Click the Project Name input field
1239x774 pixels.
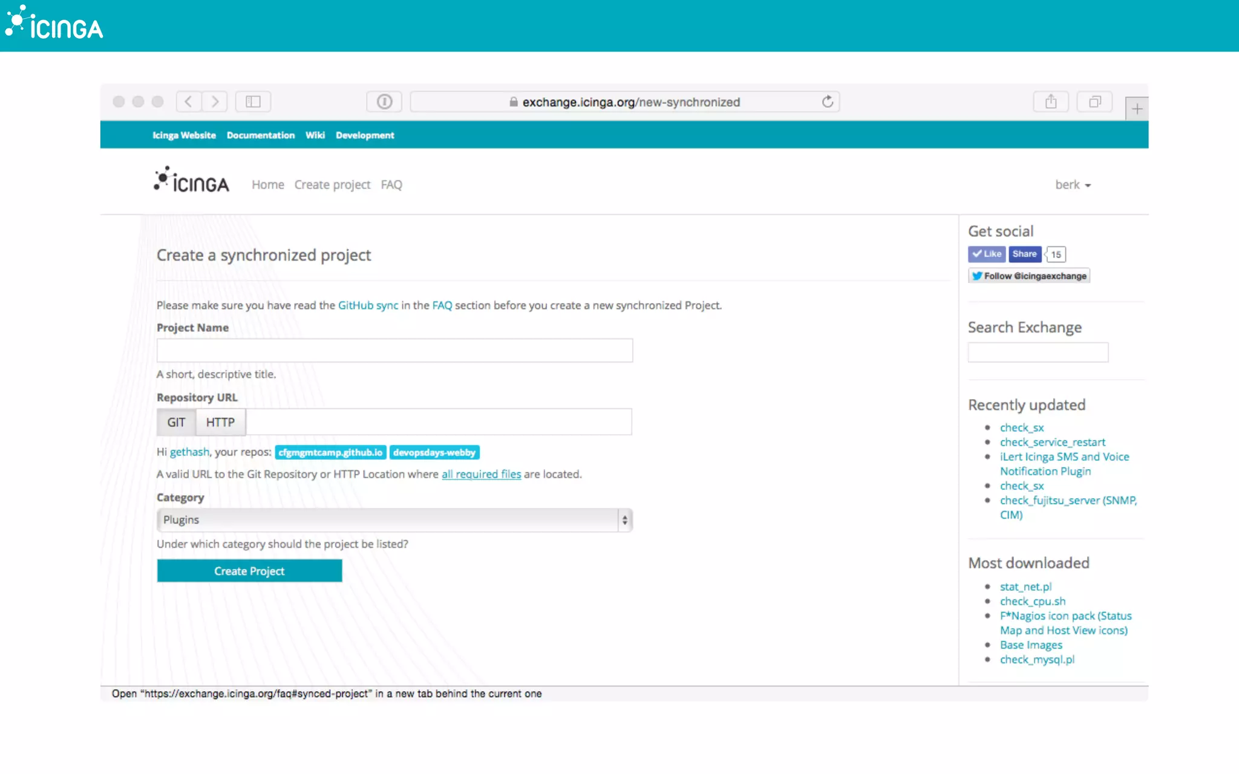(394, 351)
